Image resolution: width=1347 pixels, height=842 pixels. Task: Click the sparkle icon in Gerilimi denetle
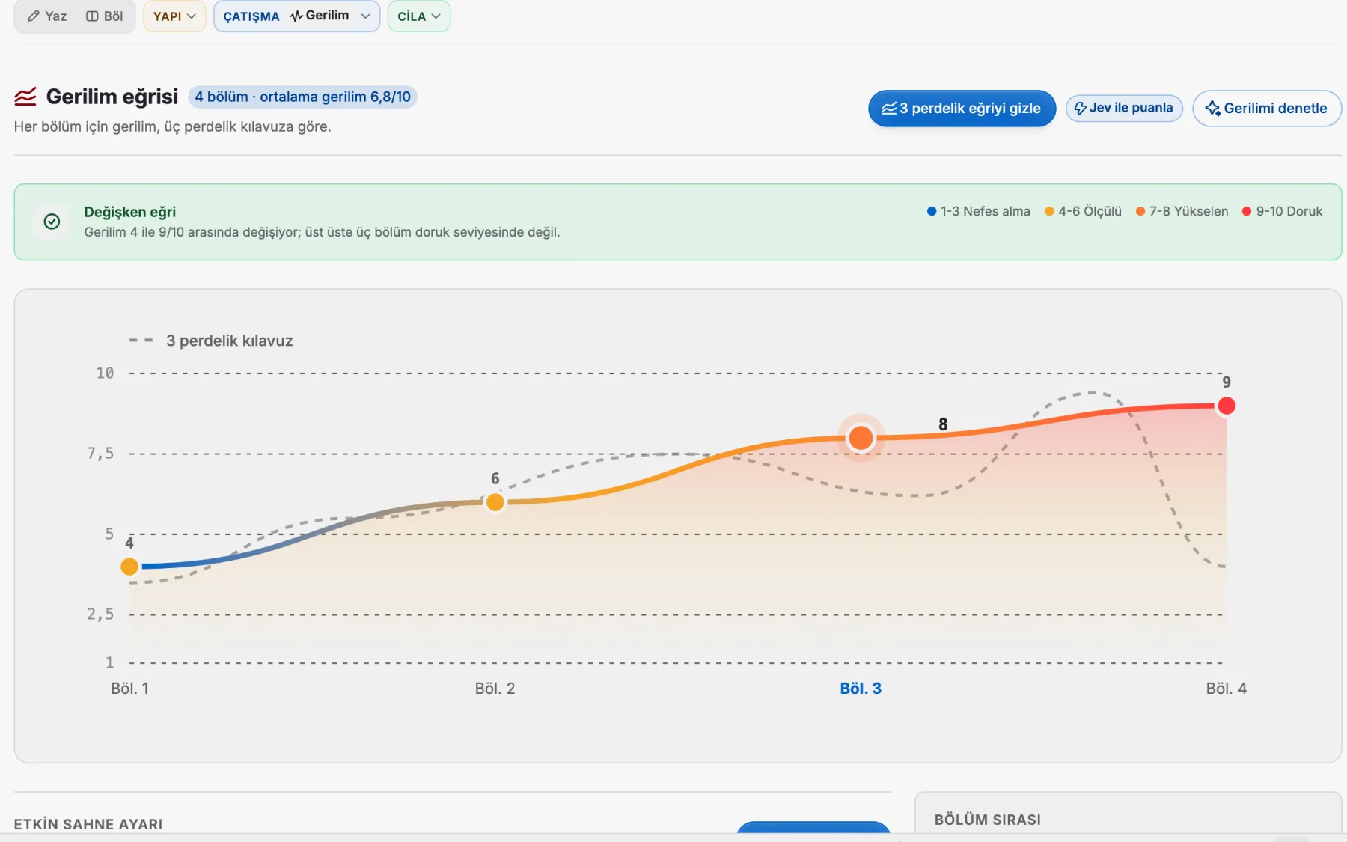point(1213,109)
